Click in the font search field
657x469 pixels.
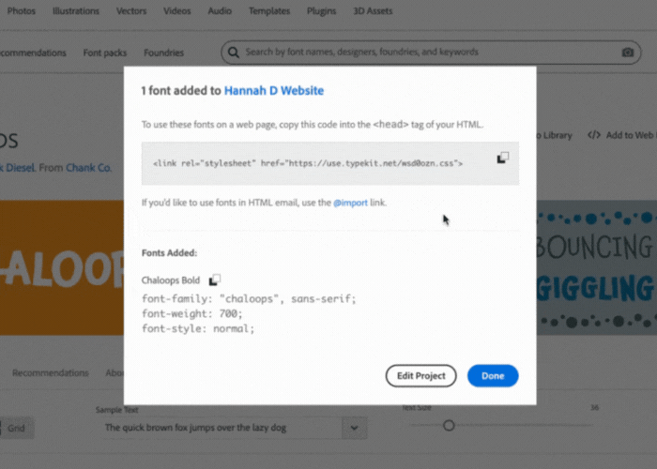coord(431,53)
